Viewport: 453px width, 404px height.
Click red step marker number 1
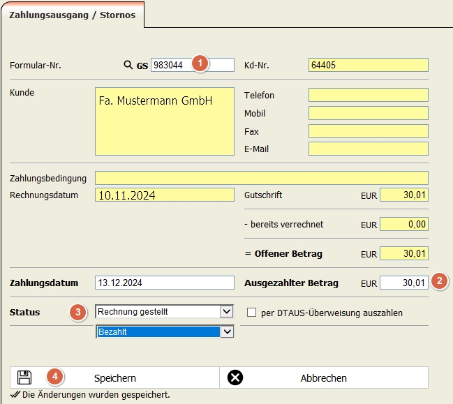(200, 63)
